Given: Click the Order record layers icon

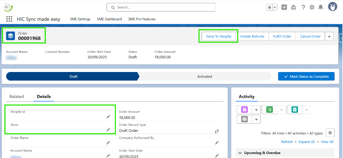Looking at the screenshot, I should tap(11, 36).
